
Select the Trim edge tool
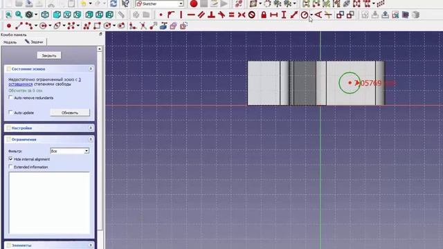(x=143, y=26)
